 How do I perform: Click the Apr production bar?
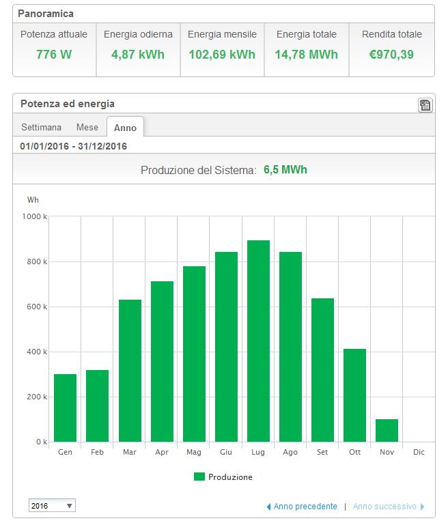[x=162, y=362]
